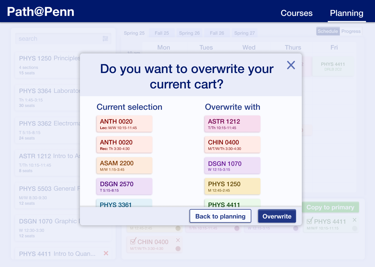Image resolution: width=375 pixels, height=267 pixels.
Task: Open the Planning page
Action: pos(346,13)
